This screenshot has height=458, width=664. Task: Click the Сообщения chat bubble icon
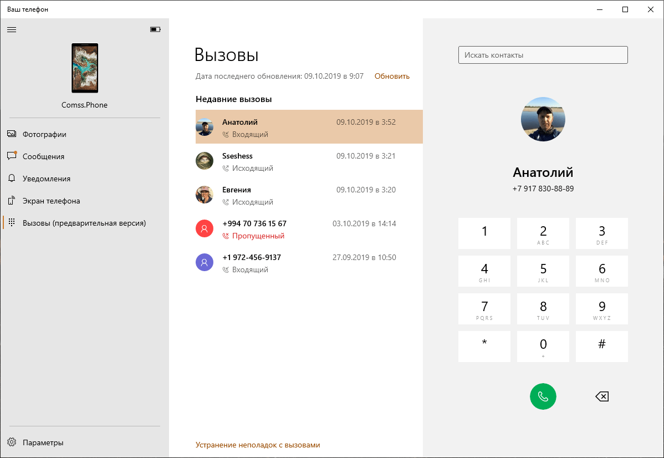[x=12, y=156]
